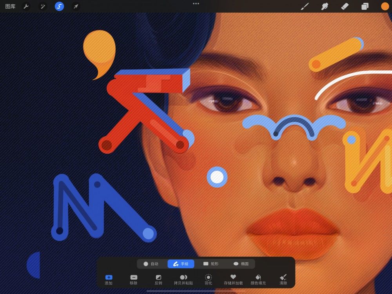Screen dimensions: 392x294
Task: Switch to 矩形 rectangle selection mode
Action: (212, 263)
